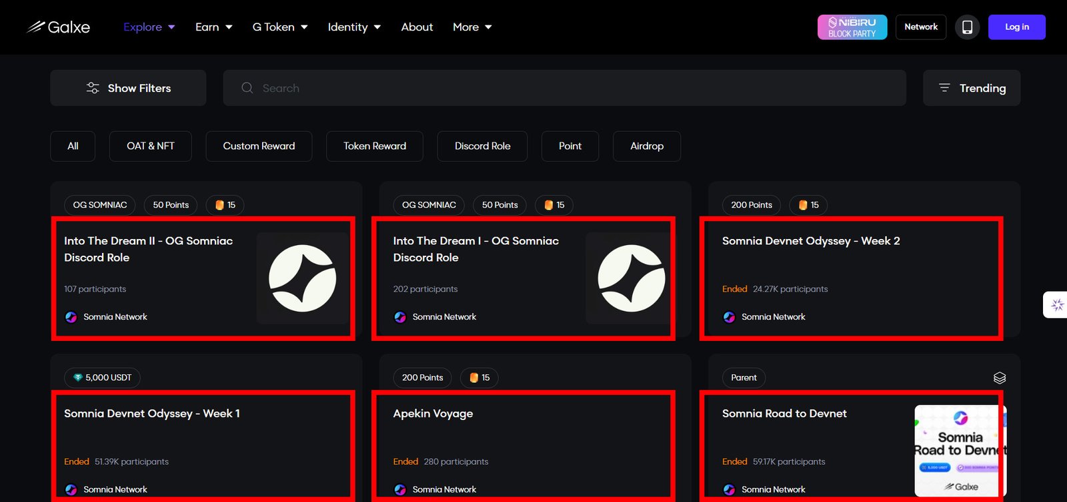Viewport: 1067px width, 502px height.
Task: Select the OAT & NFT filter chip
Action: point(151,146)
